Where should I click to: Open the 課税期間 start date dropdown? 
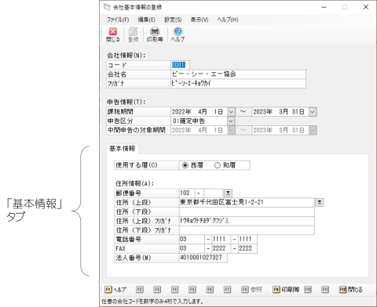[x=231, y=112]
